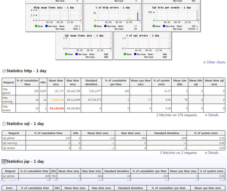The height and width of the screenshot is (191, 227).
Task: Click sql global mean time 124
Action: [112, 138]
